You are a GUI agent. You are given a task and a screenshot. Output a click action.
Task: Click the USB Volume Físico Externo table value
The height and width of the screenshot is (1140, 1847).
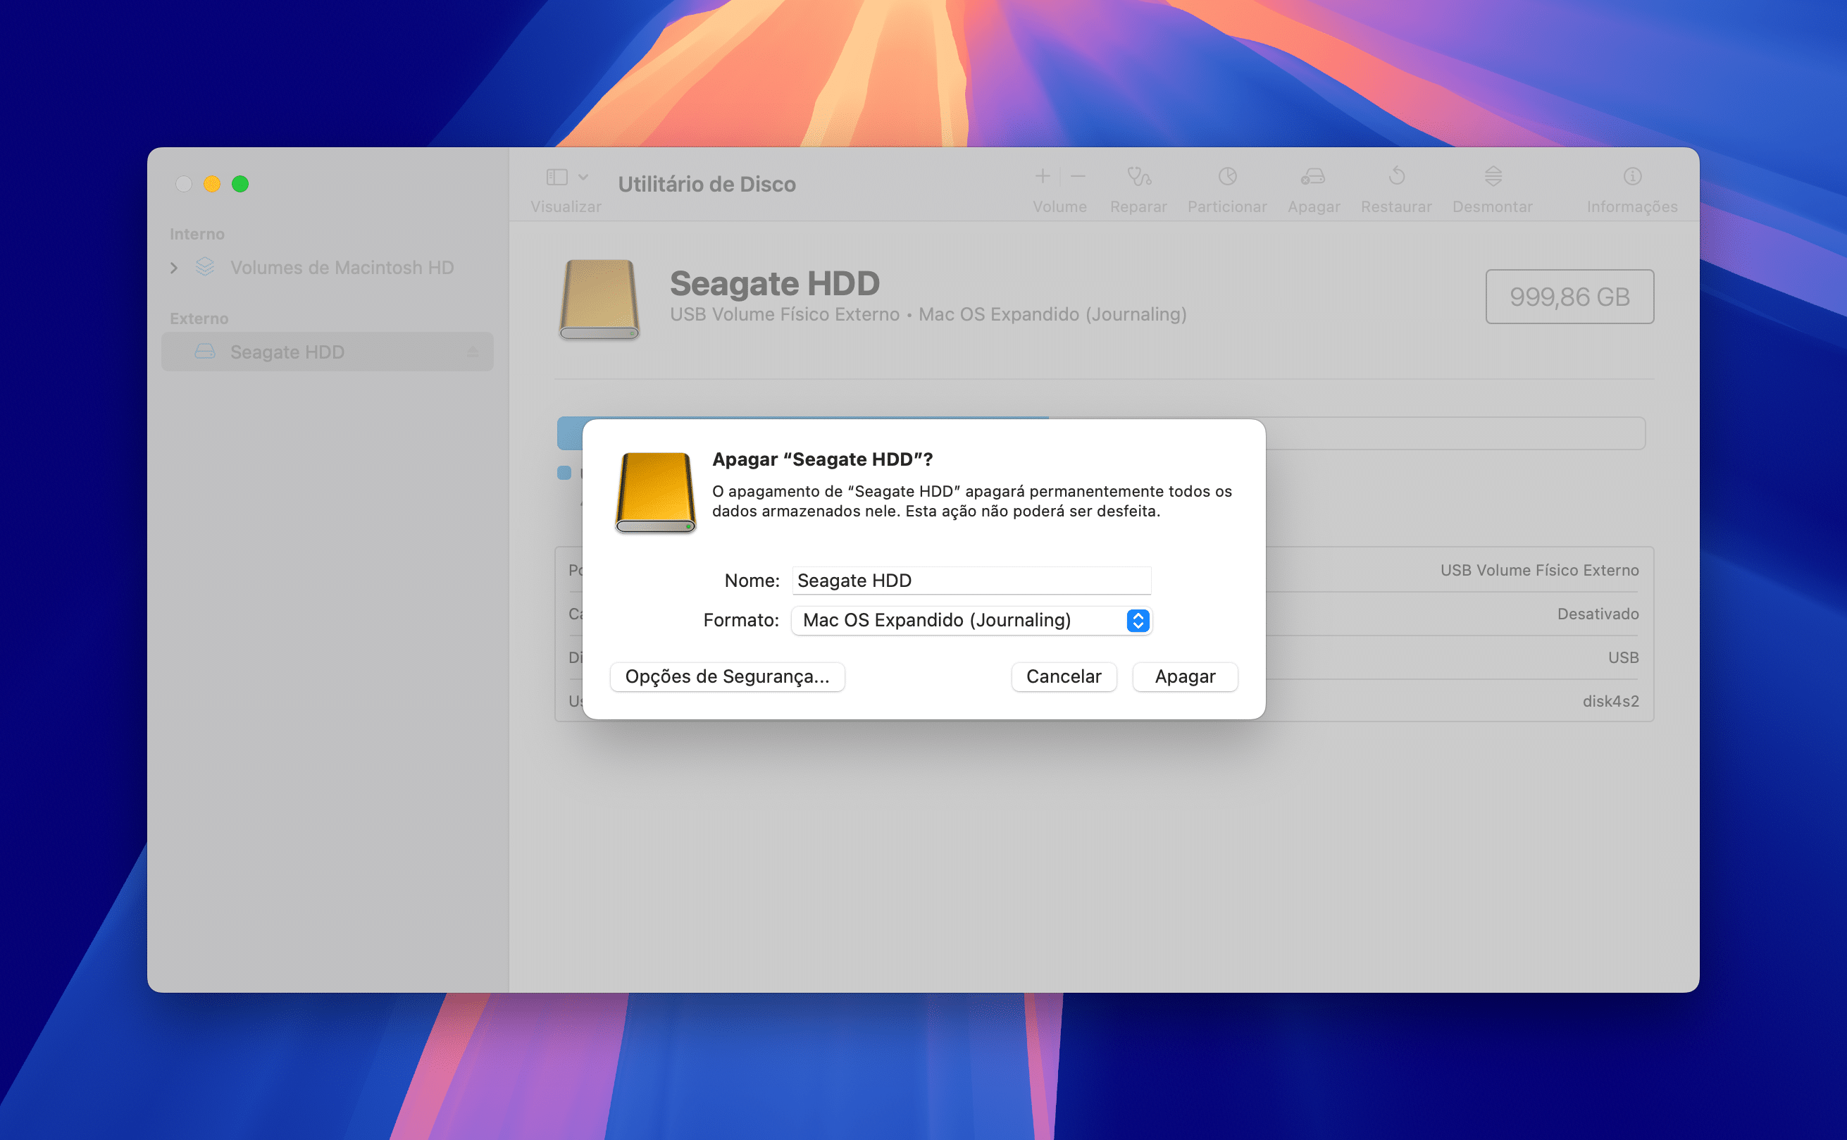(1538, 570)
